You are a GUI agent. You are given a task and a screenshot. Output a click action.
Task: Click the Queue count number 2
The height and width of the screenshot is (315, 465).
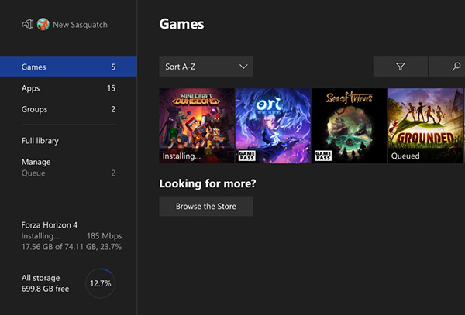point(113,173)
